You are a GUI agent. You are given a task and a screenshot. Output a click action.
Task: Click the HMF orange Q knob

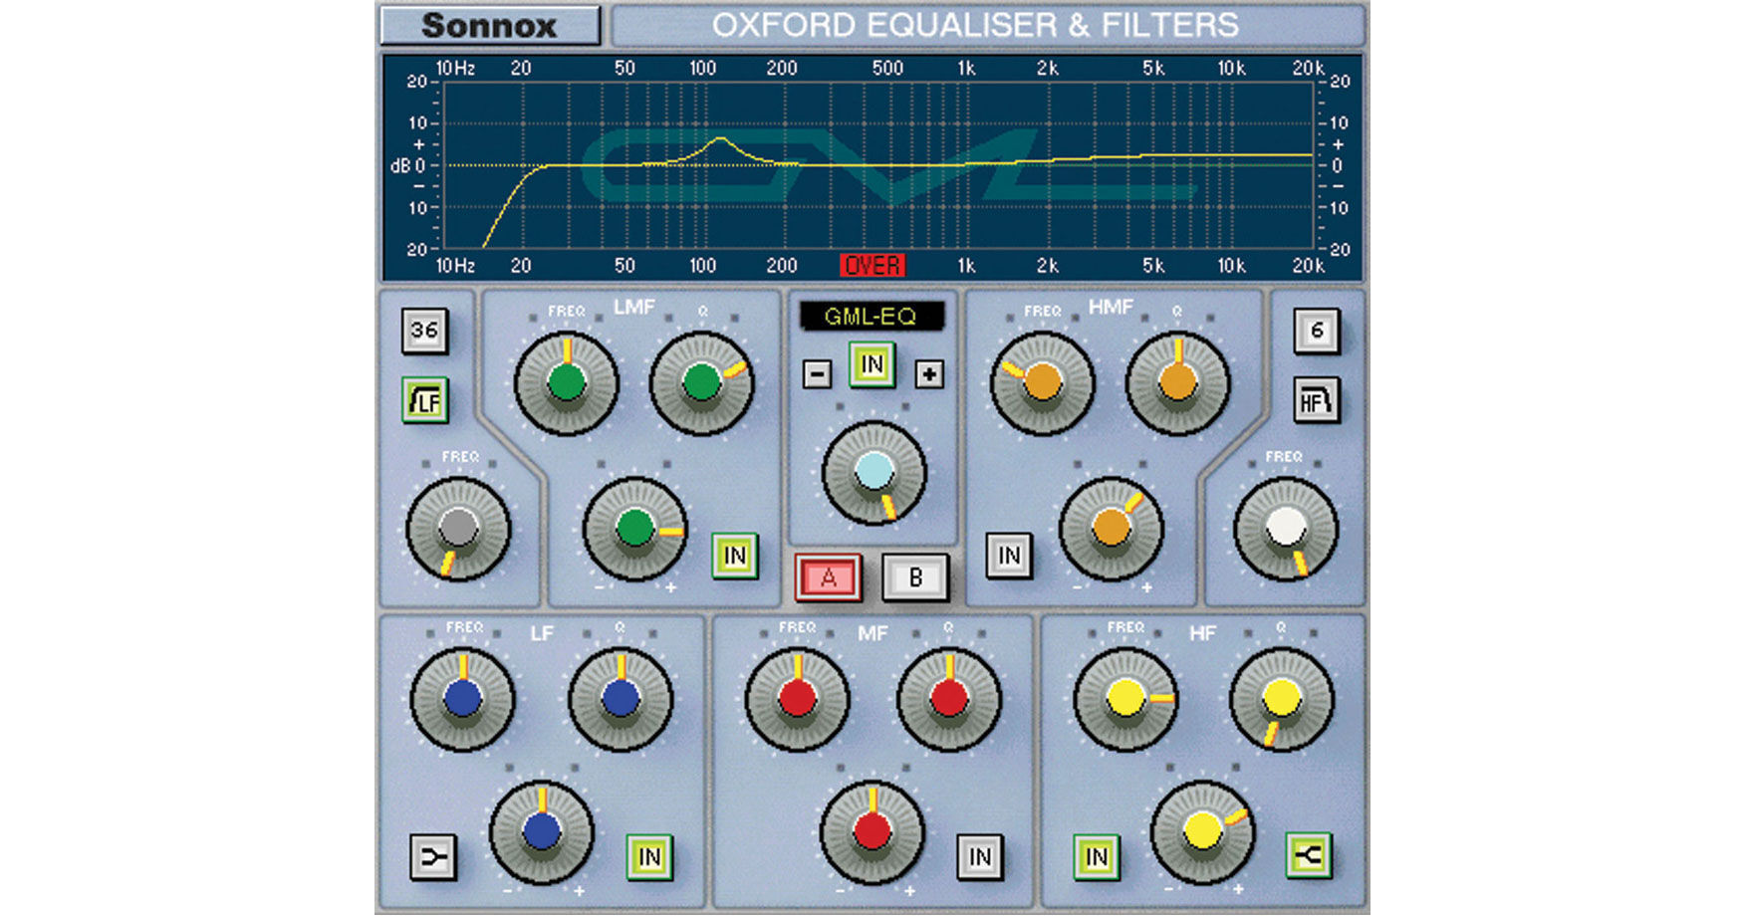pyautogui.click(x=1178, y=383)
